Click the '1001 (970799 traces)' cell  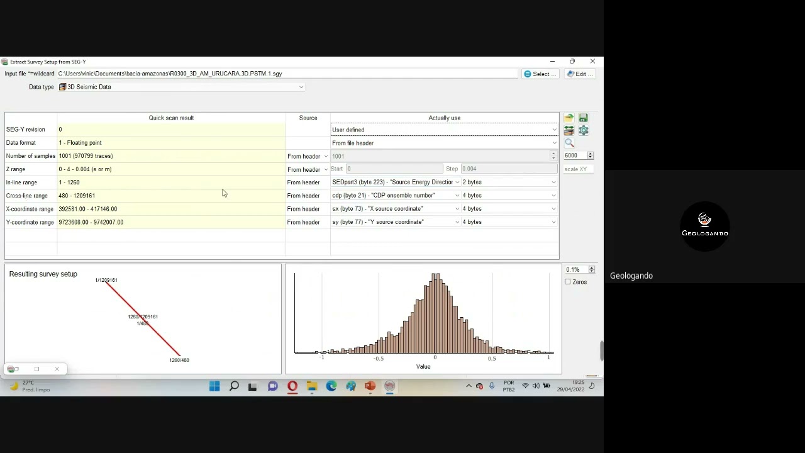pyautogui.click(x=171, y=156)
